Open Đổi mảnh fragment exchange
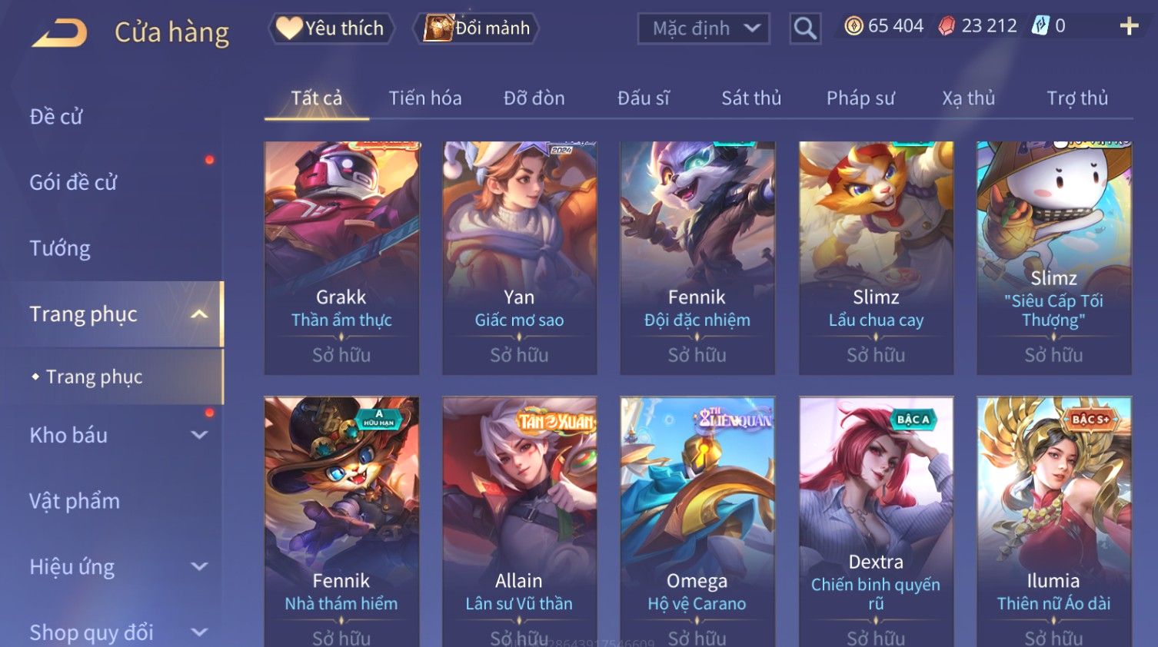 (x=476, y=28)
